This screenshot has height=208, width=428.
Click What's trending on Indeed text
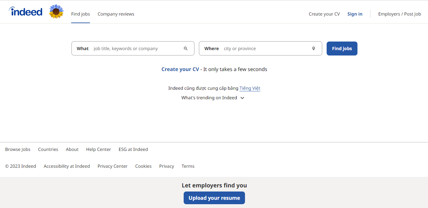click(209, 98)
